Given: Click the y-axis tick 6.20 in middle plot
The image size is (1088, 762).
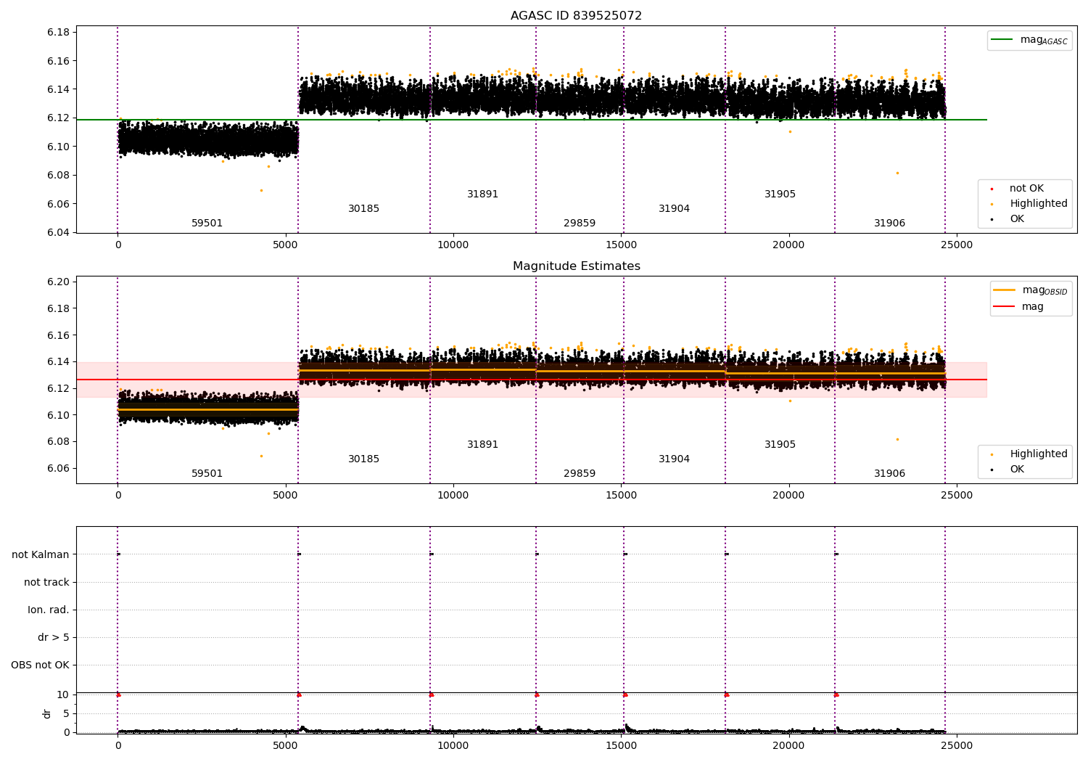Looking at the screenshot, I should [58, 282].
